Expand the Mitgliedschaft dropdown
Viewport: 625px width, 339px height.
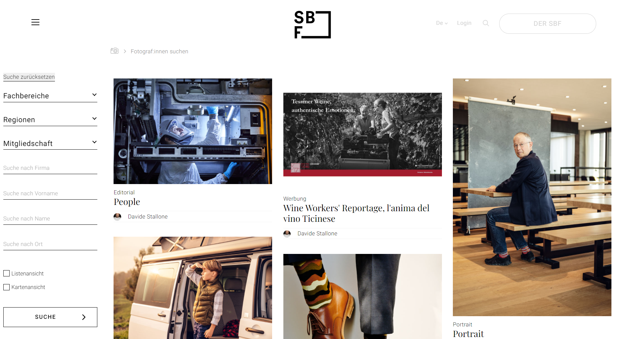[50, 144]
